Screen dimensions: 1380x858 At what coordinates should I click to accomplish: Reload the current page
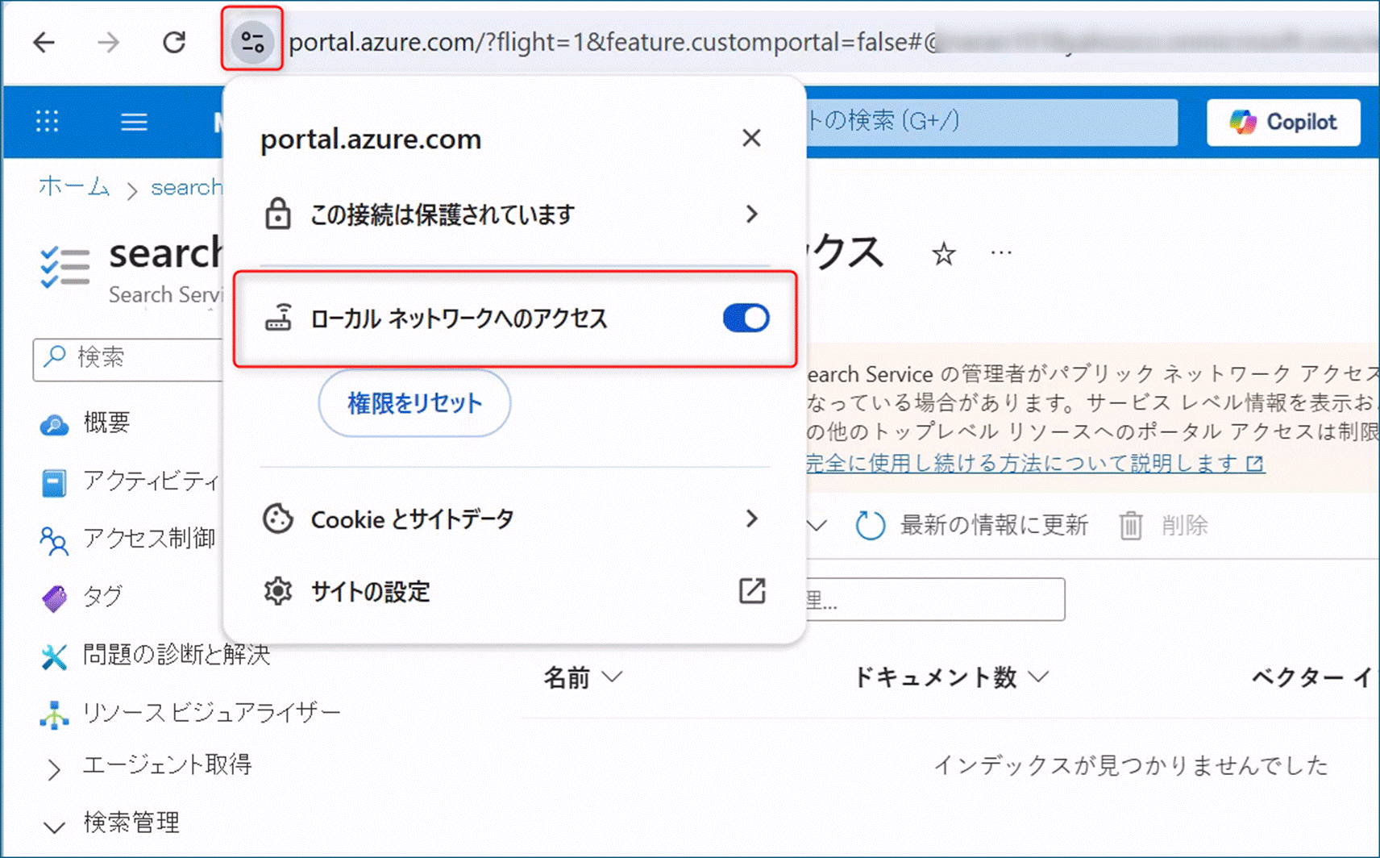pyautogui.click(x=173, y=42)
